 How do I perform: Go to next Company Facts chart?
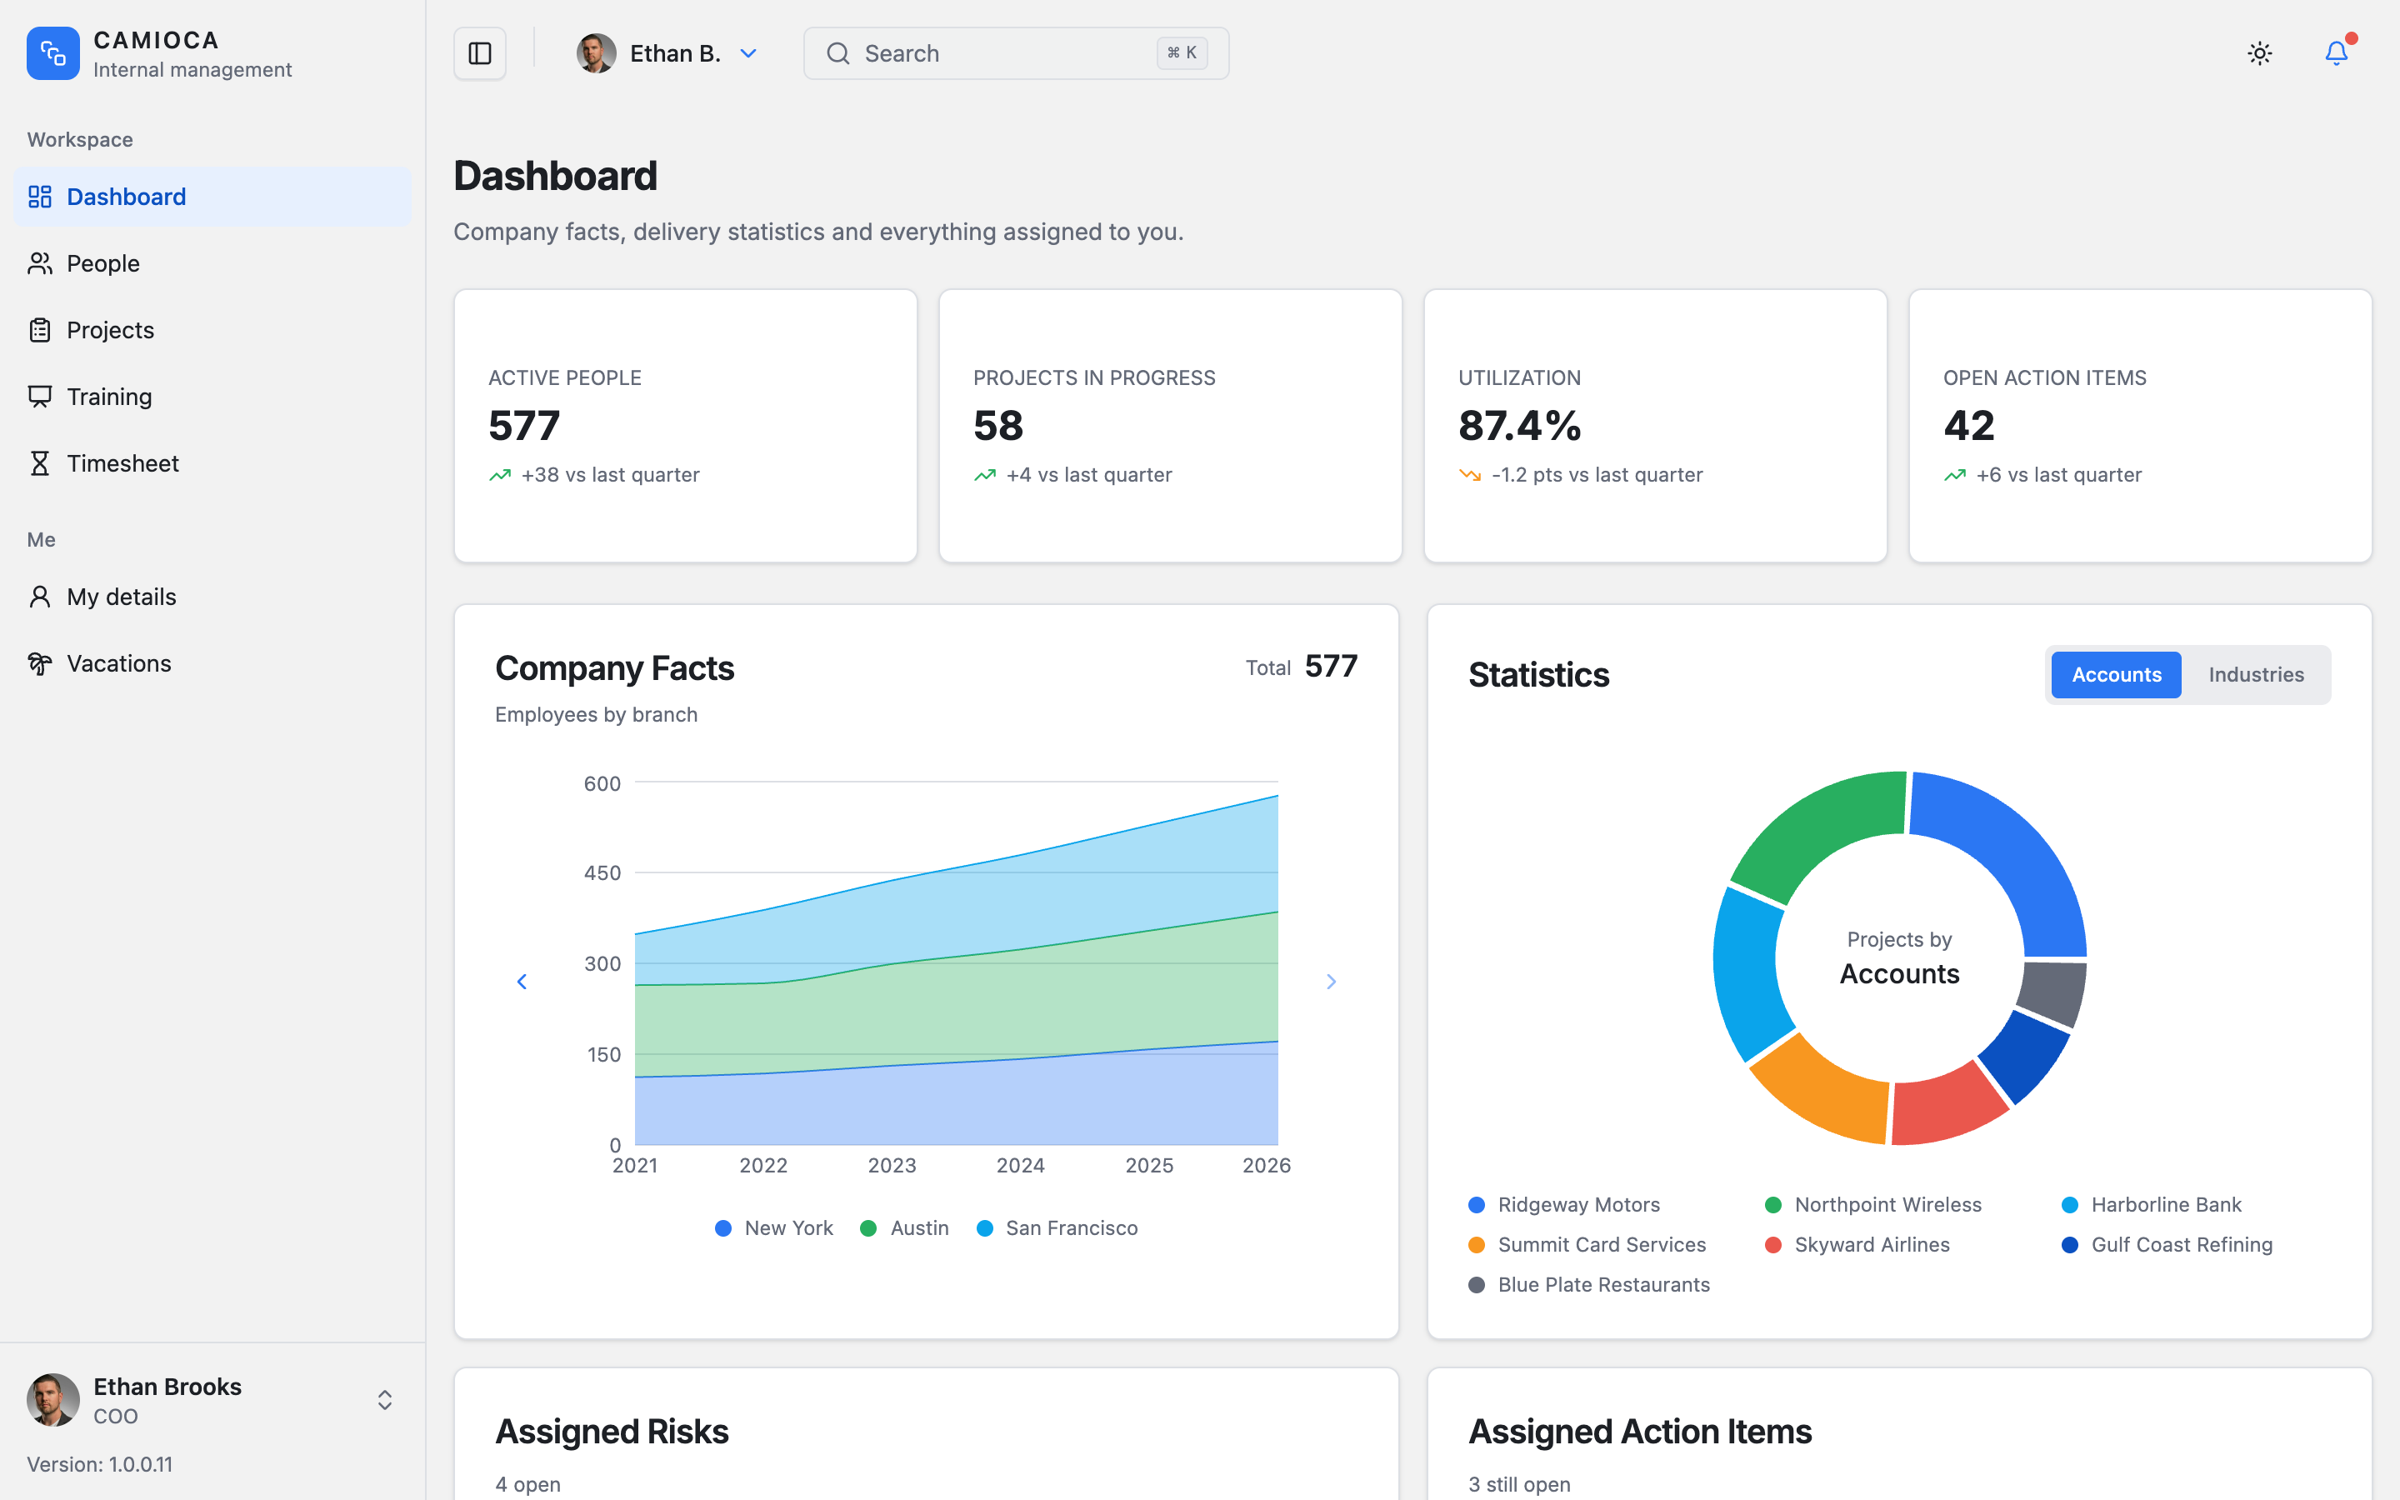[x=1332, y=981]
